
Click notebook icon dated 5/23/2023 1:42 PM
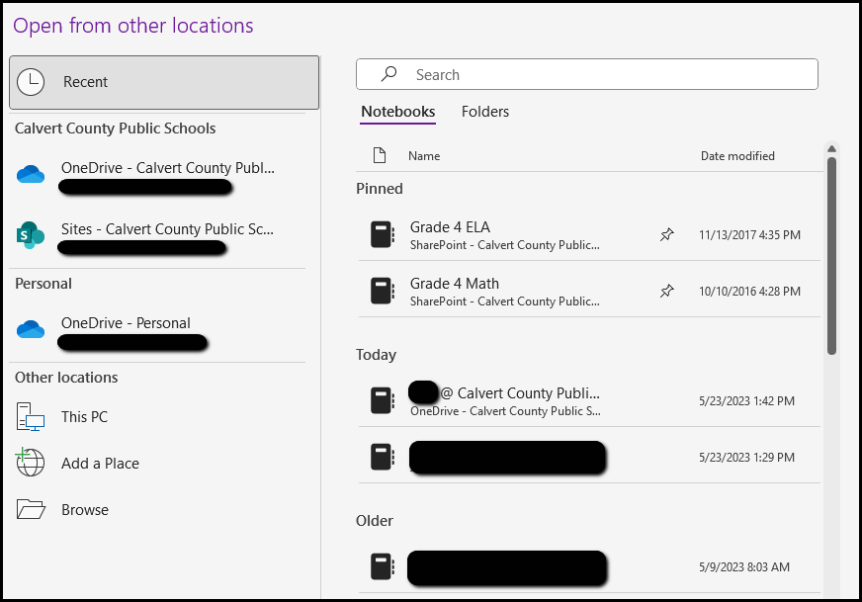click(383, 400)
